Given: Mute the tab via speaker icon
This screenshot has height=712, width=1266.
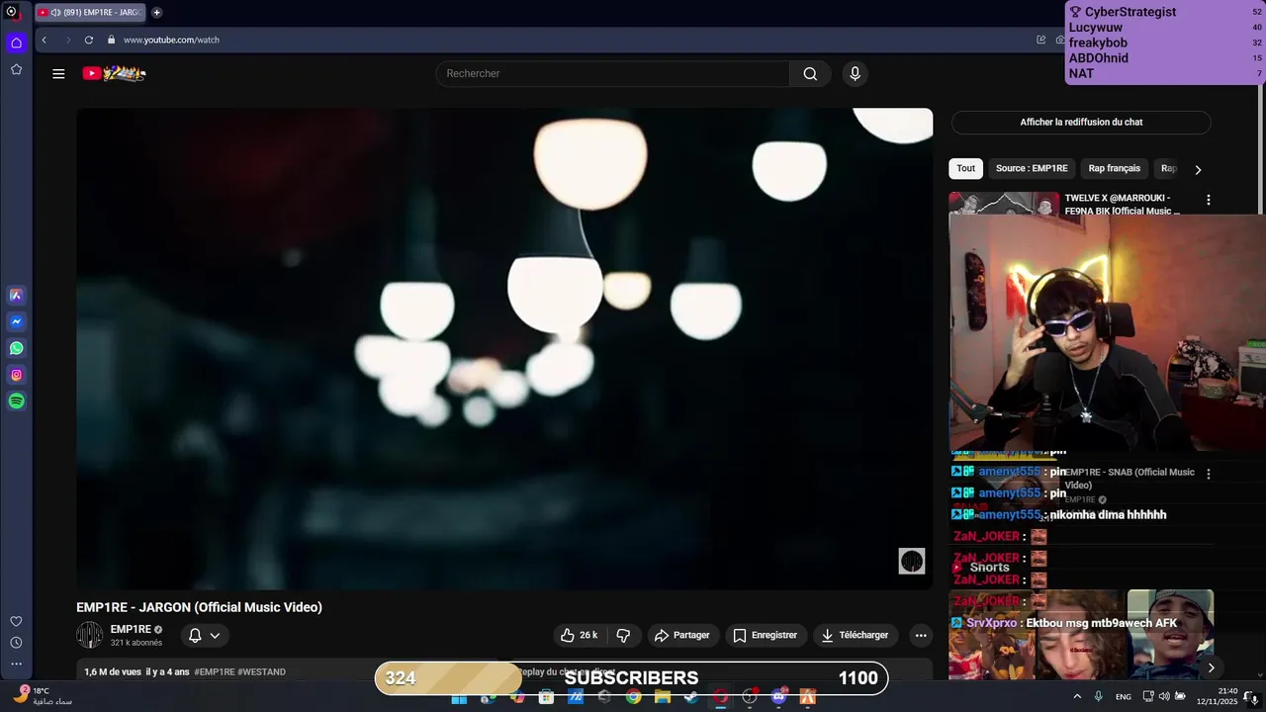Looking at the screenshot, I should pyautogui.click(x=54, y=12).
